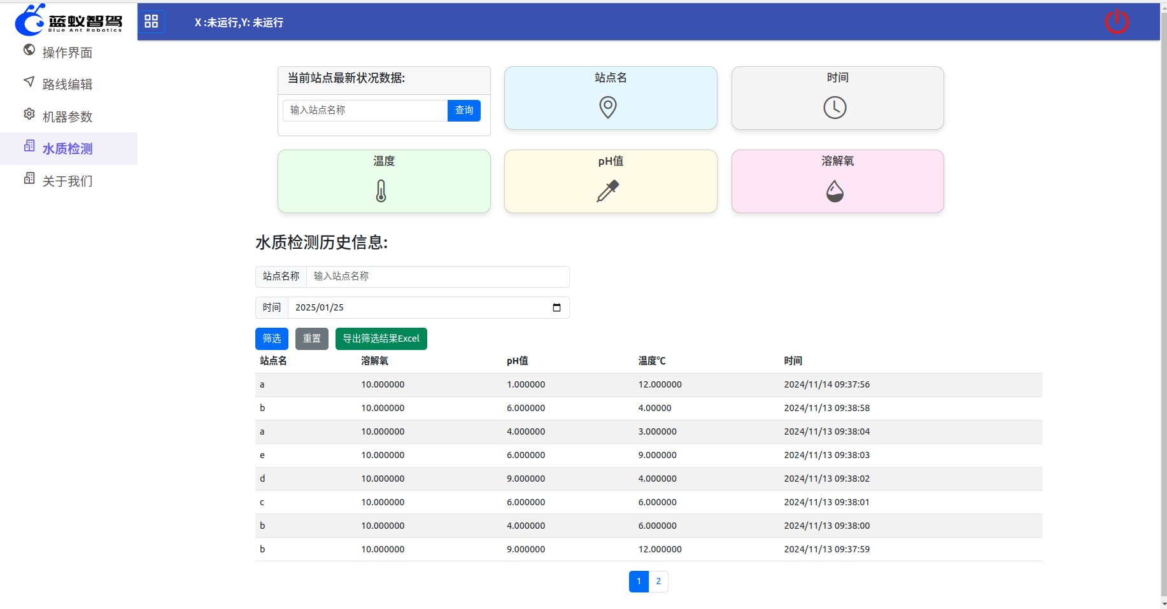Click station name d in table

tap(262, 479)
